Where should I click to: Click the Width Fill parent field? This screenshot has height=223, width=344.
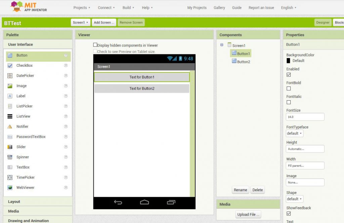click(x=305, y=166)
